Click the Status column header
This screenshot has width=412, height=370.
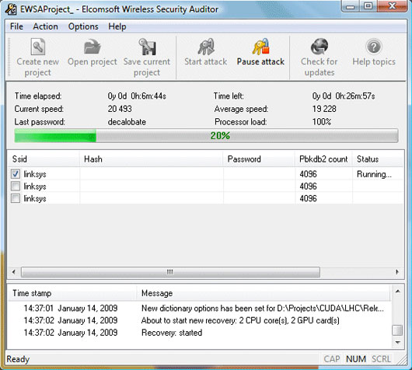[x=378, y=159]
